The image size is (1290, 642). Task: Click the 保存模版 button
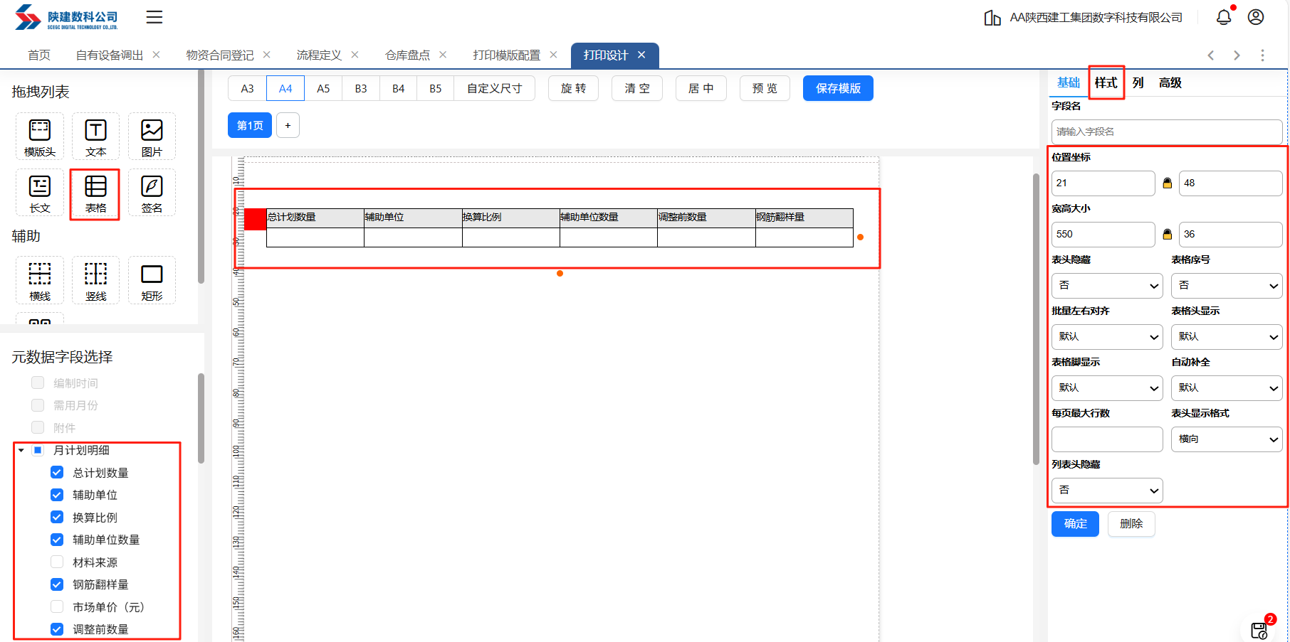[838, 88]
